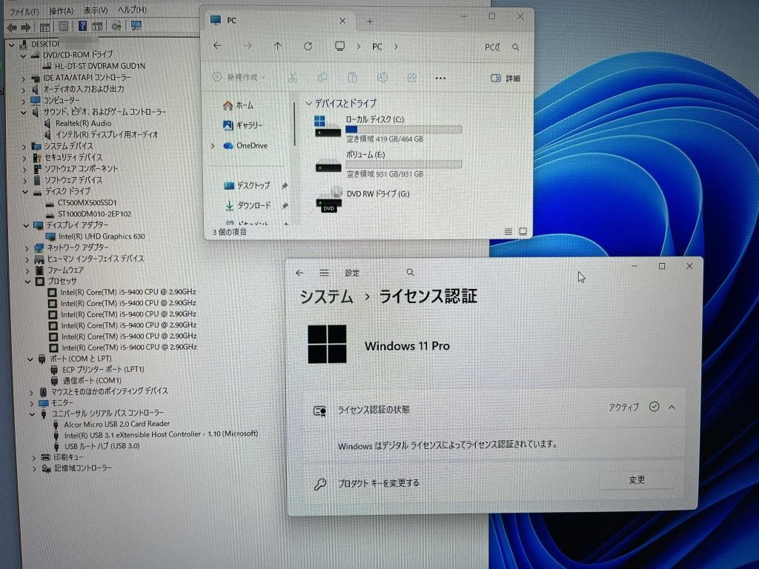Click the Explorer PC search box

pyautogui.click(x=501, y=47)
